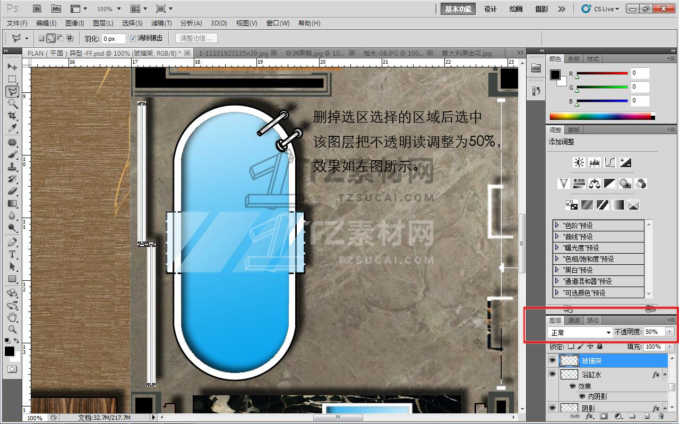Add a Photo Filter adjustment
679x424 pixels.
[x=625, y=184]
